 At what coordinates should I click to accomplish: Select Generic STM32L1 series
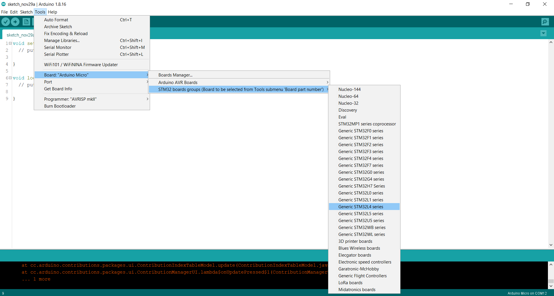364,200
